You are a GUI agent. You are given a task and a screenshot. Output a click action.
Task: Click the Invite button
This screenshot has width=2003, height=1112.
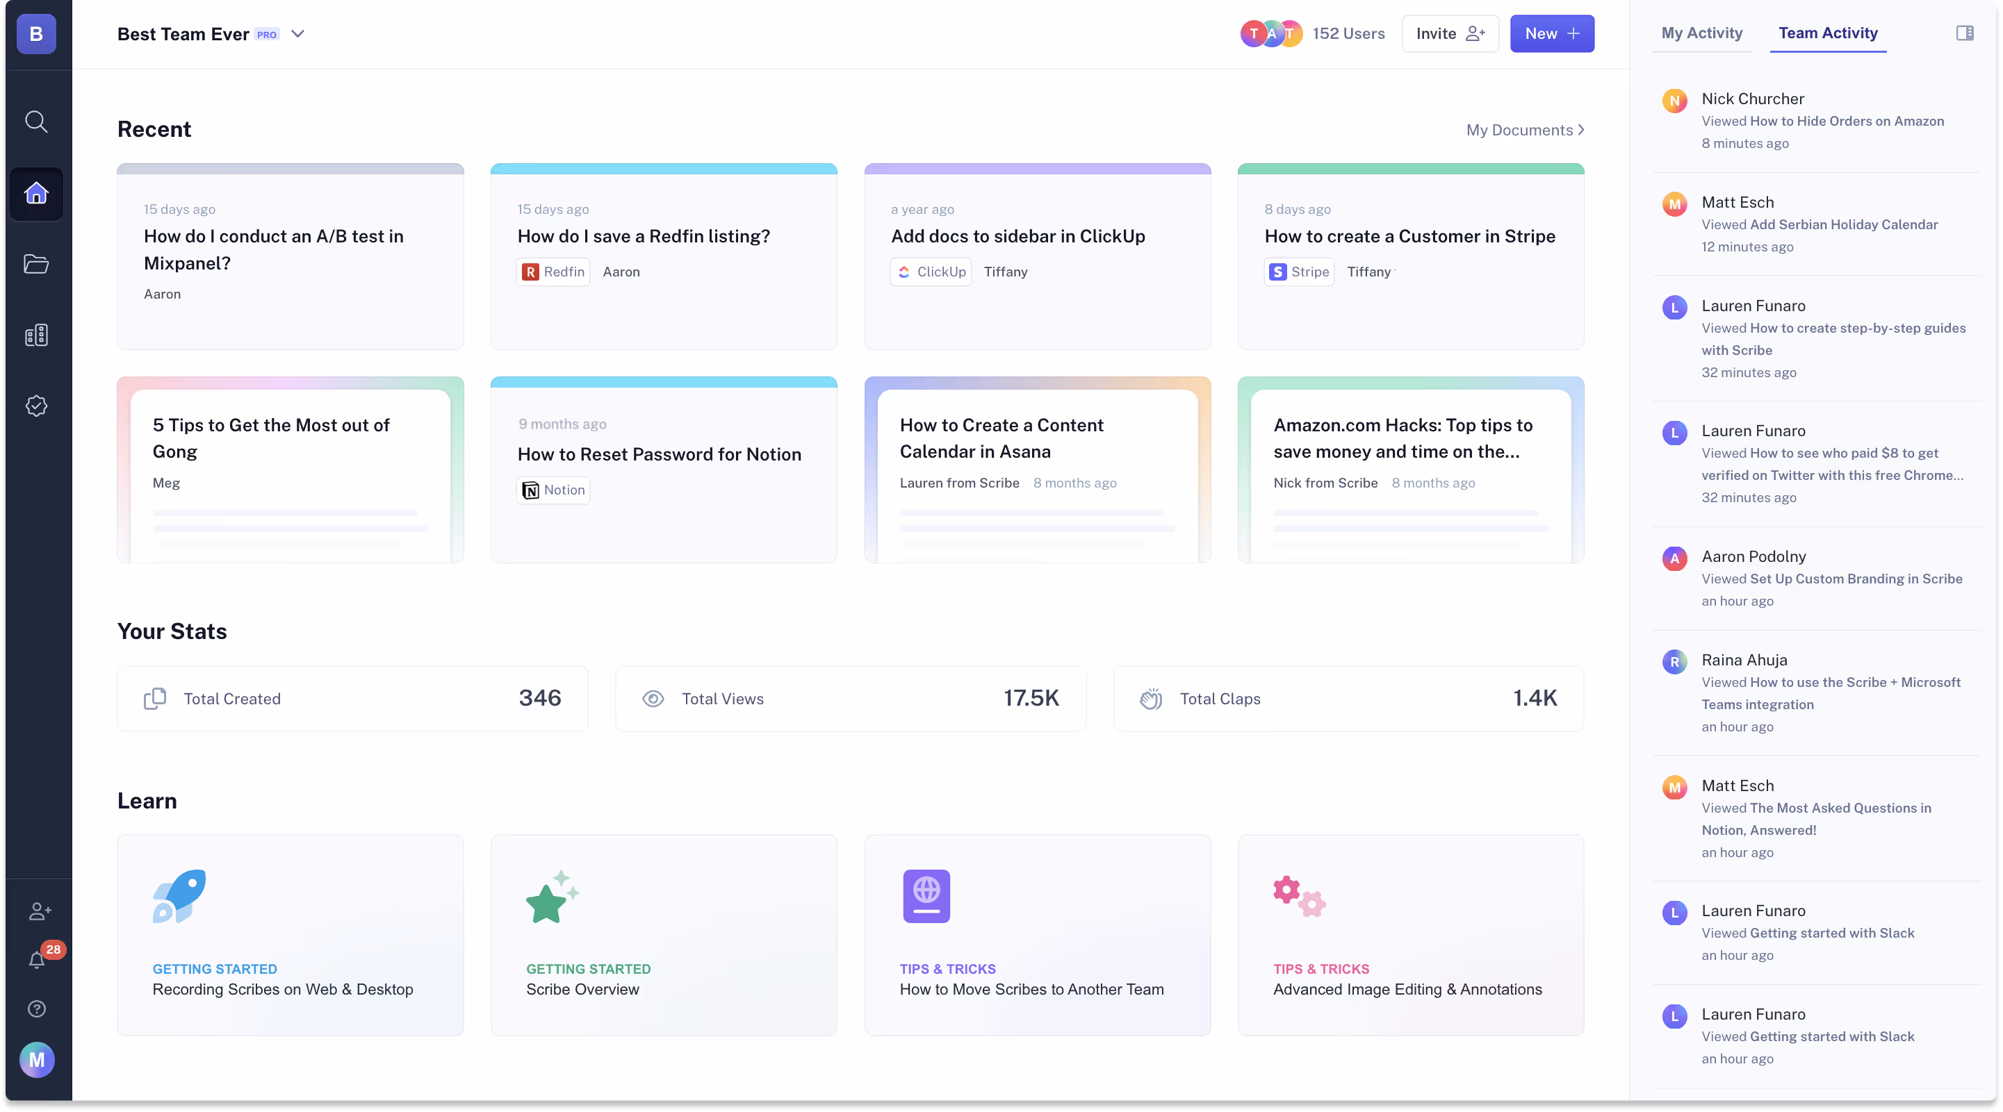click(1449, 33)
